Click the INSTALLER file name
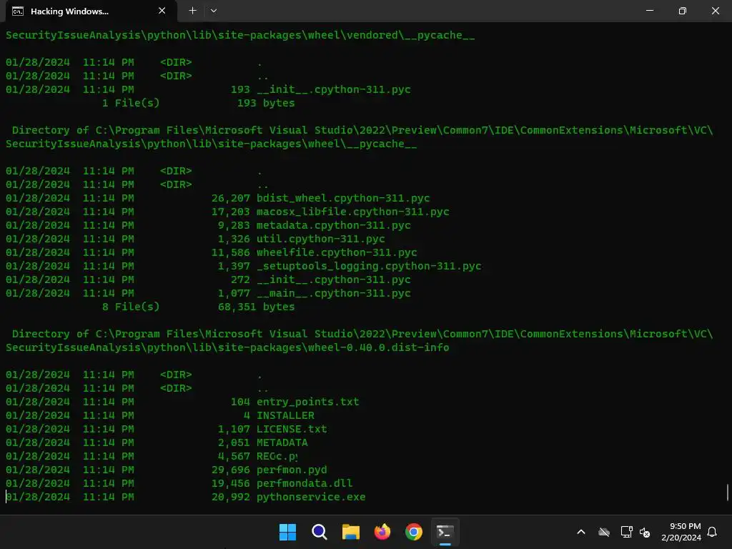Viewport: 732px width, 549px height. point(285,415)
